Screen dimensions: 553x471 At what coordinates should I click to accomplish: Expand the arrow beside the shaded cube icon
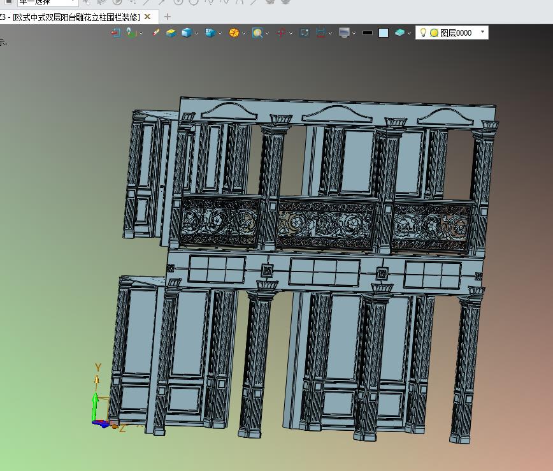197,33
